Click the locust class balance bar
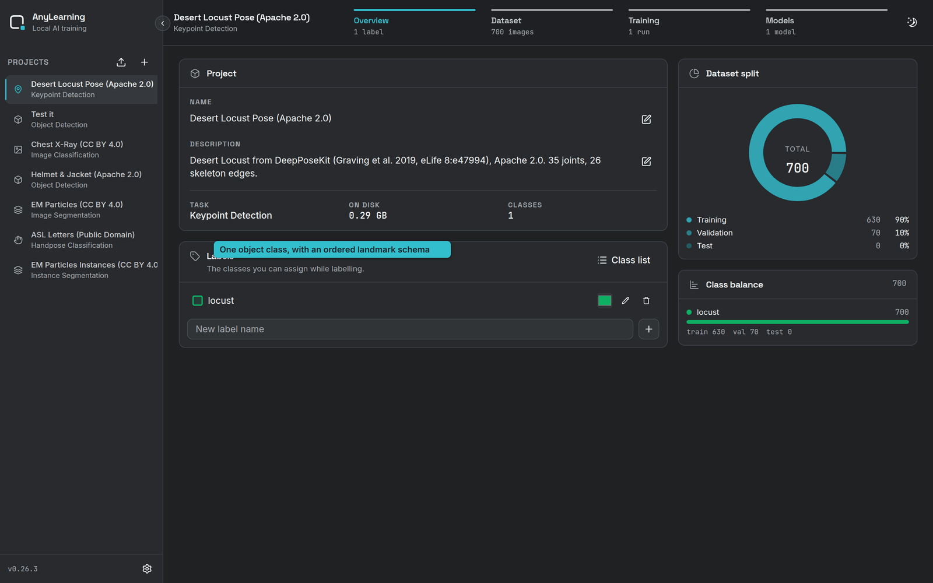This screenshot has height=583, width=933. coord(798,322)
